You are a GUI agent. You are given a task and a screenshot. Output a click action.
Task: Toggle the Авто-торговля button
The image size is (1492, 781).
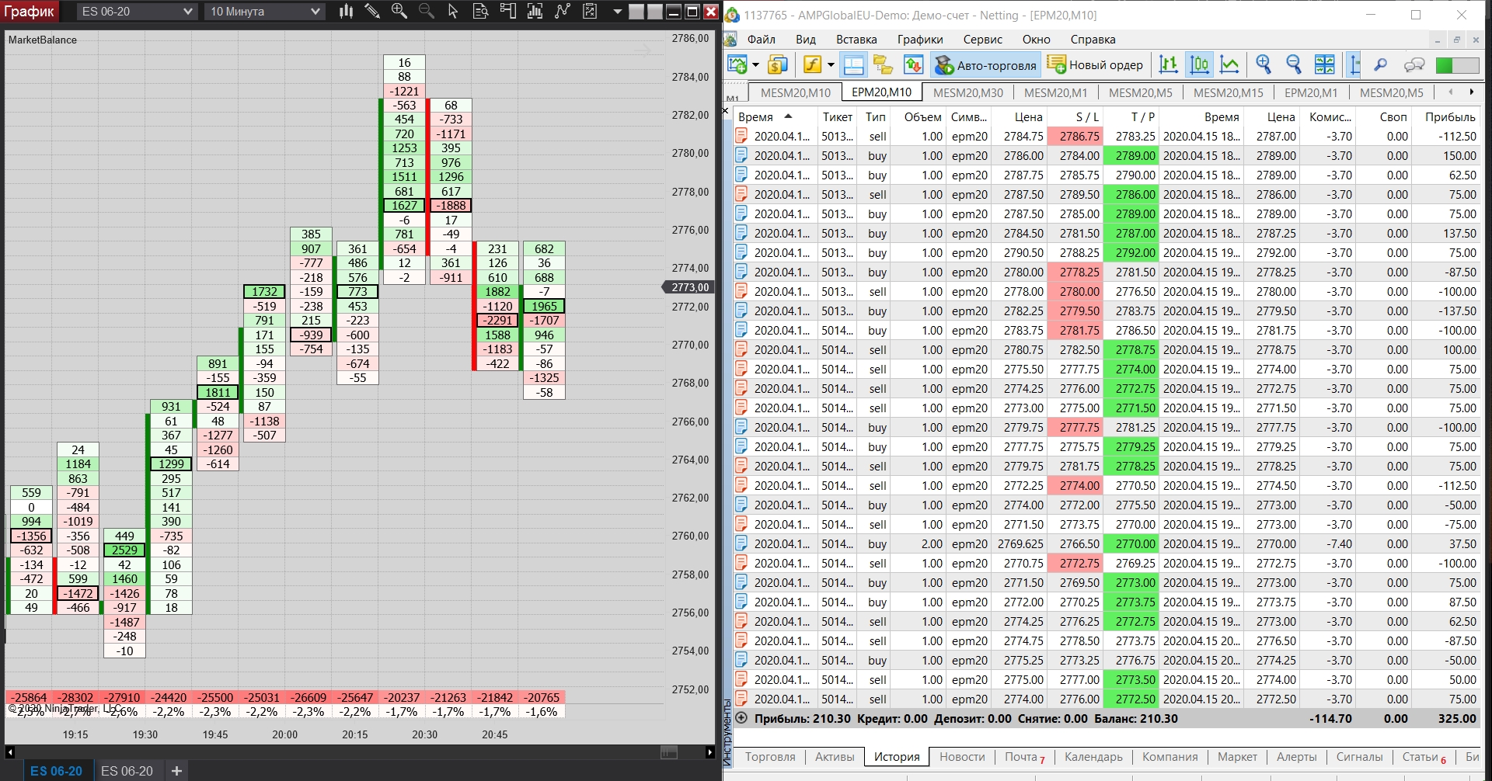click(x=985, y=65)
